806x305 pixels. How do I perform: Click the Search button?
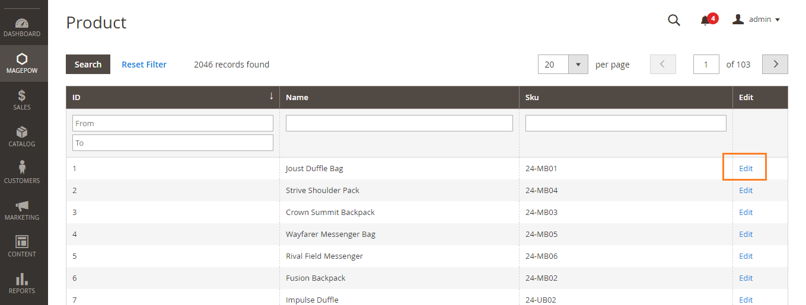coord(88,65)
